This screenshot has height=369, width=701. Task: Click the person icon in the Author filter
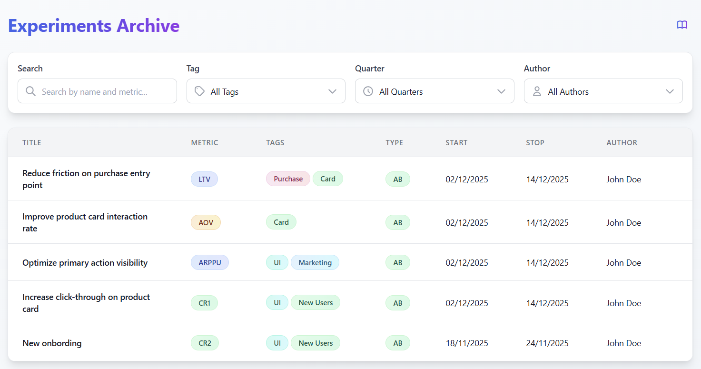(x=537, y=91)
